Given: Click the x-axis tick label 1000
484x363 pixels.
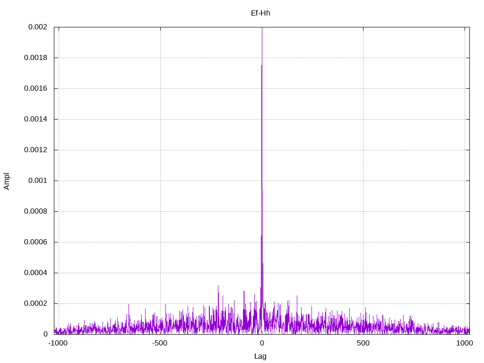Looking at the screenshot, I should (465, 343).
